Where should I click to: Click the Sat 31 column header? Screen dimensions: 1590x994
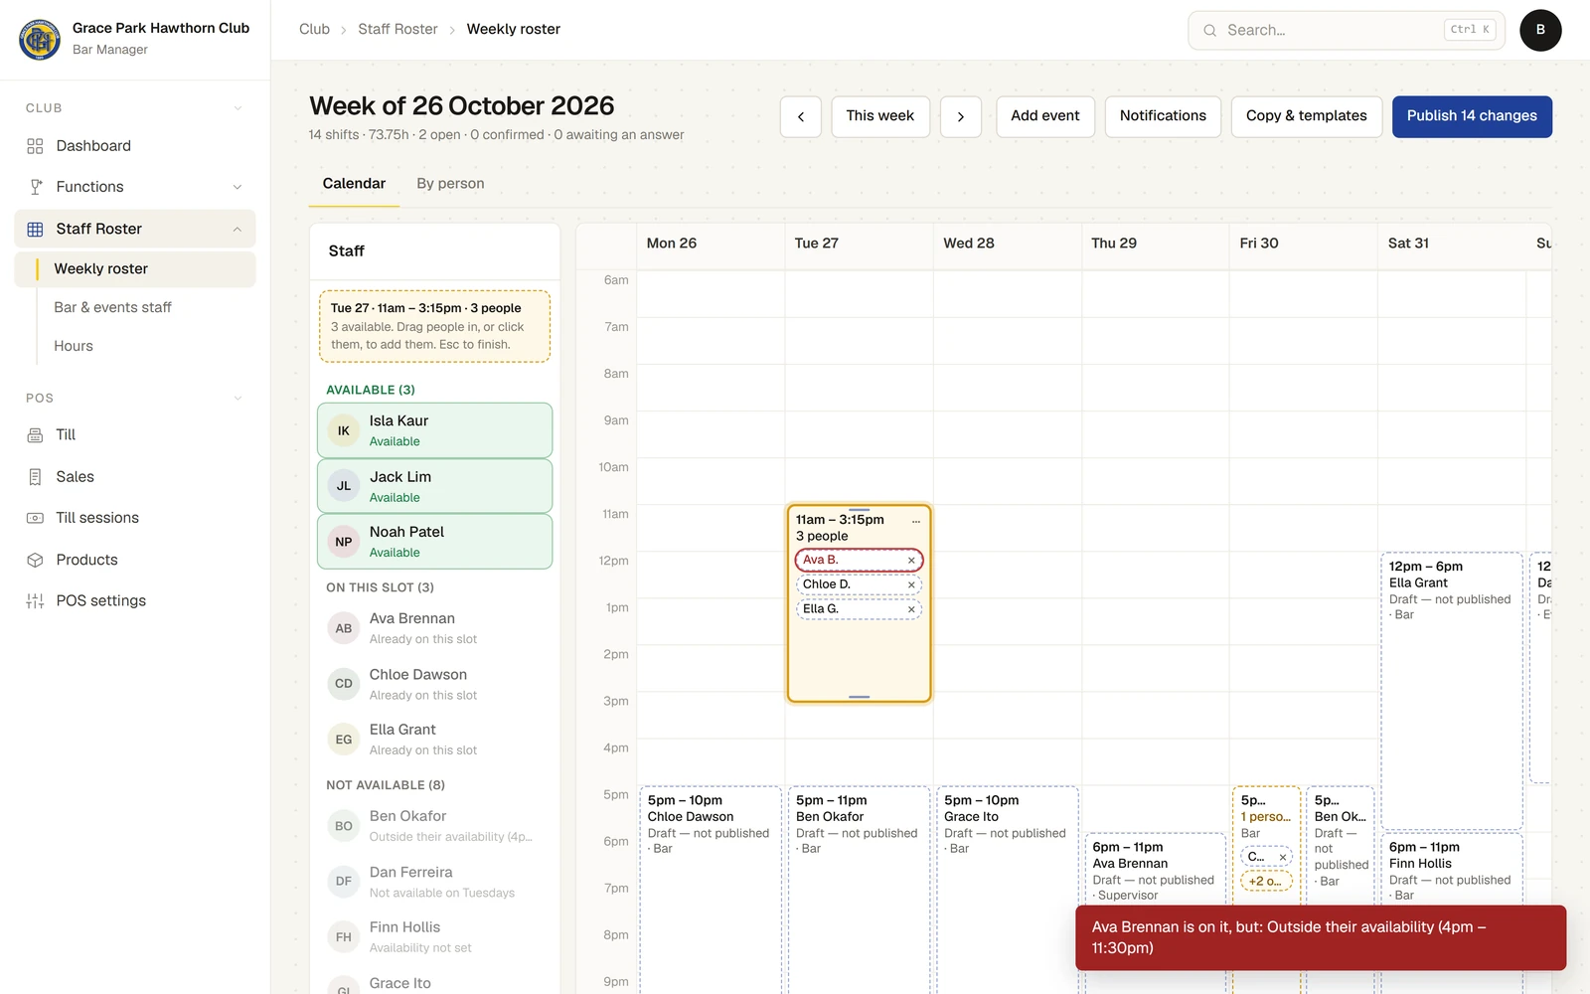point(1452,244)
